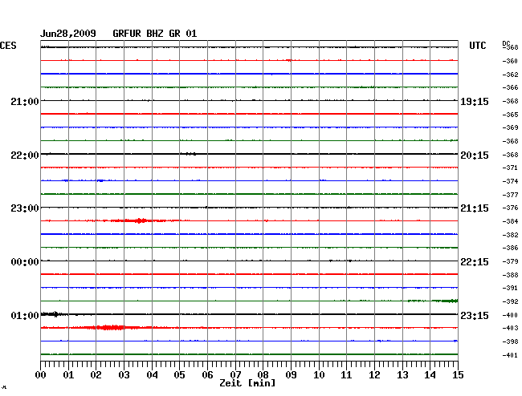This screenshot has height=396, width=522.
Task: Click the DC offset value -391
Action: coord(510,288)
